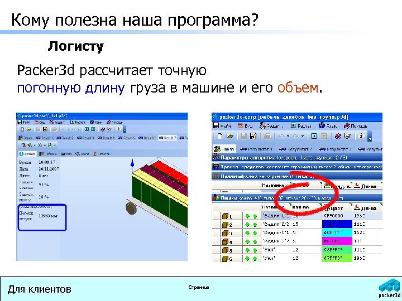Open Undo dropdown arrow in packer3d-corp toolbar

coord(288,136)
